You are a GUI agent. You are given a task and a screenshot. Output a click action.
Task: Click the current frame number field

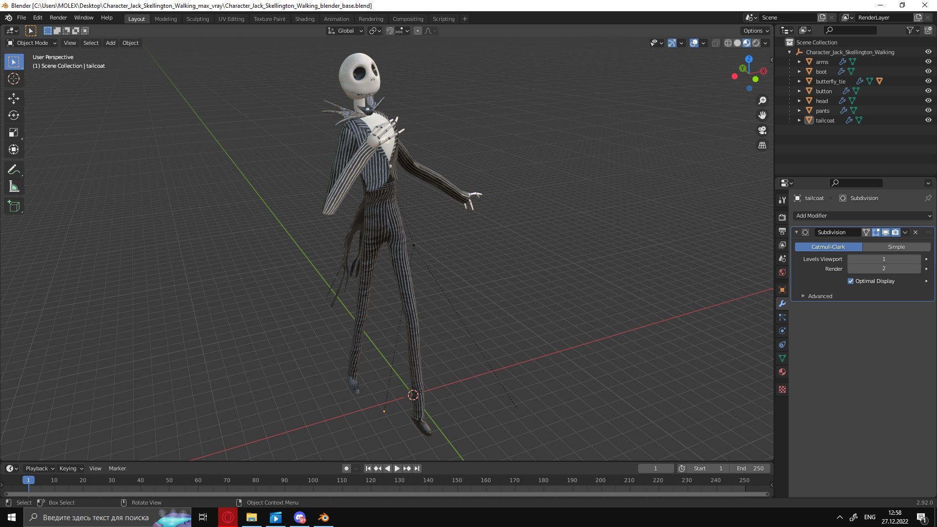tap(655, 468)
